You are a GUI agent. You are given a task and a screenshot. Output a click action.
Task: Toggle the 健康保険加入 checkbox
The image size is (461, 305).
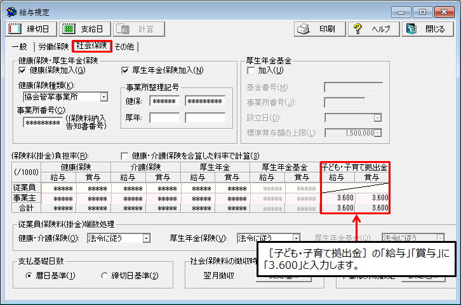coord(23,70)
